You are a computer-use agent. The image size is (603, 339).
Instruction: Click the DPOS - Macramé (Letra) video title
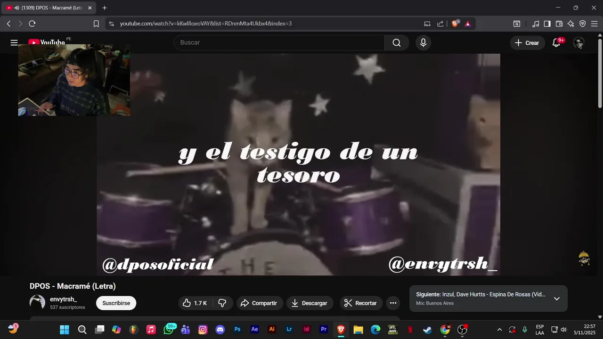click(x=73, y=286)
